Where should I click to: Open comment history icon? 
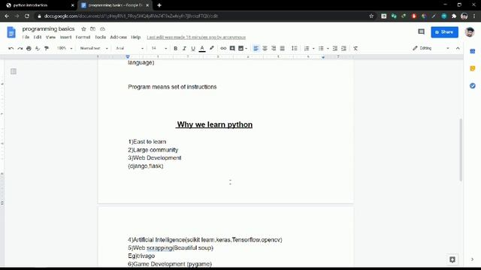point(421,31)
